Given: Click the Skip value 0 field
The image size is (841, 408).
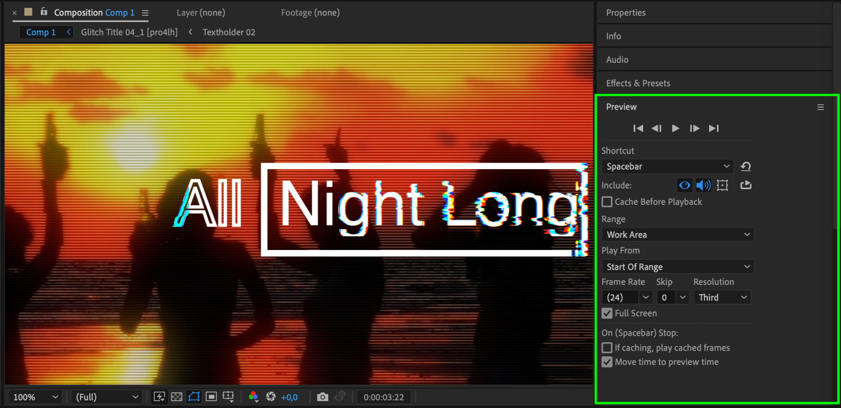Looking at the screenshot, I should tap(666, 297).
